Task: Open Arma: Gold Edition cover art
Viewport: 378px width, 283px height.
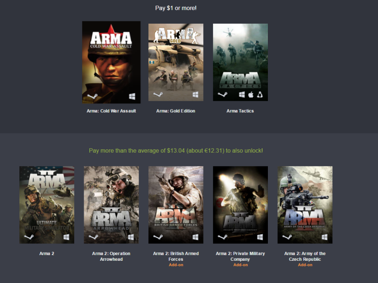Action: tap(176, 62)
